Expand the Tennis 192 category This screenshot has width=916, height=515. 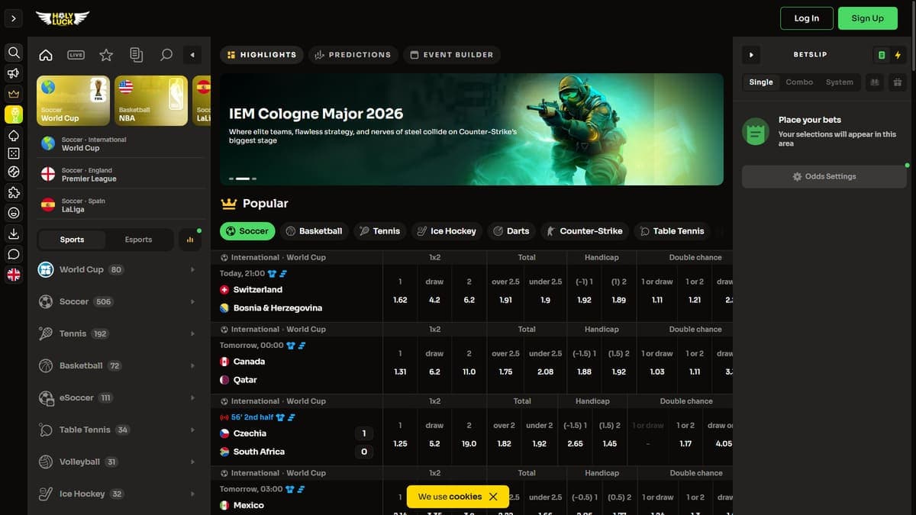[119, 333]
